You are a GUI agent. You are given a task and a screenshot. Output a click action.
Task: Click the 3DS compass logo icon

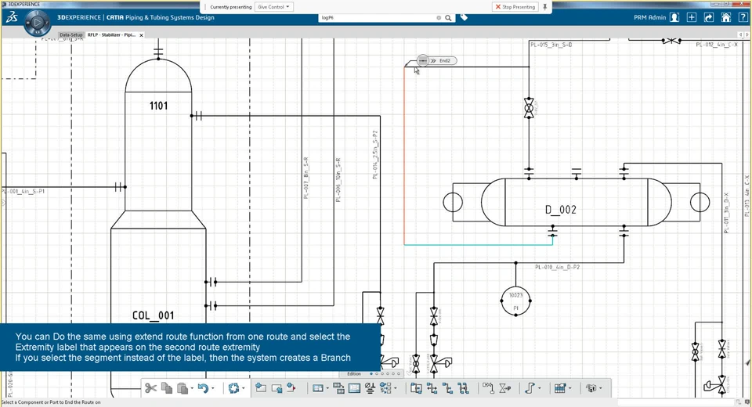click(x=12, y=17)
